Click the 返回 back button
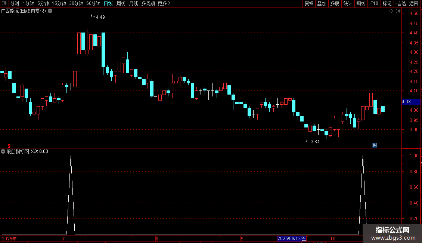This screenshot has height=243, width=422. tap(414, 3)
